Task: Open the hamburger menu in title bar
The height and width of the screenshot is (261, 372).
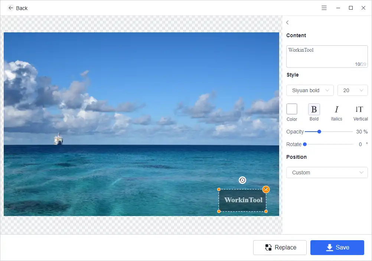Action: pyautogui.click(x=324, y=8)
